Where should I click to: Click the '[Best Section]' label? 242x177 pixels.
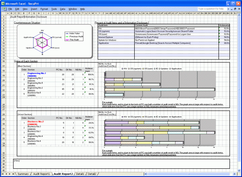tap(24, 66)
